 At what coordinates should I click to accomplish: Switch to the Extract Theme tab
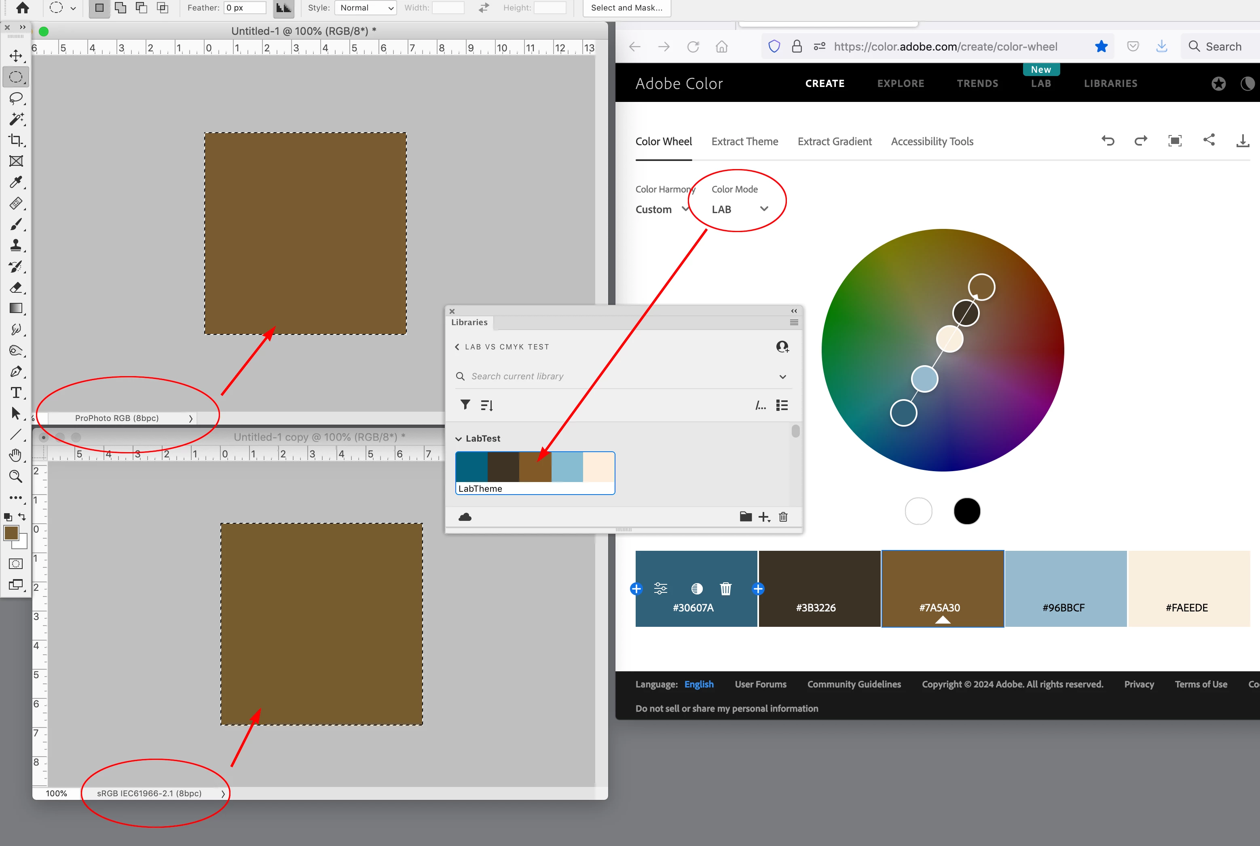[744, 142]
